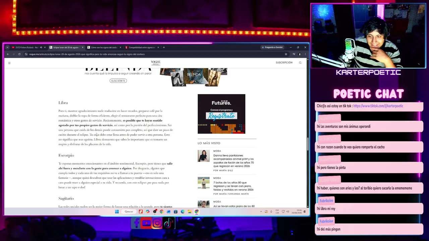Open the taskbar volume control
Screen dimensions: 429x241
[288, 212]
